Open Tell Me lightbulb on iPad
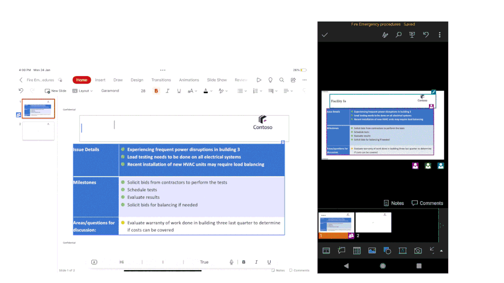 [x=270, y=80]
